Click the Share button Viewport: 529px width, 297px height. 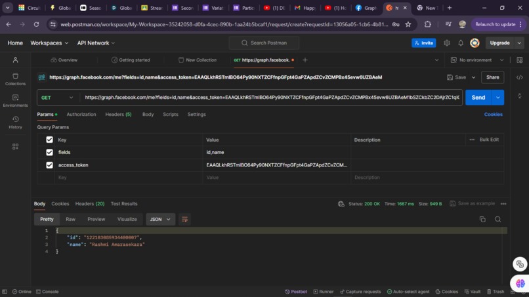(x=492, y=77)
